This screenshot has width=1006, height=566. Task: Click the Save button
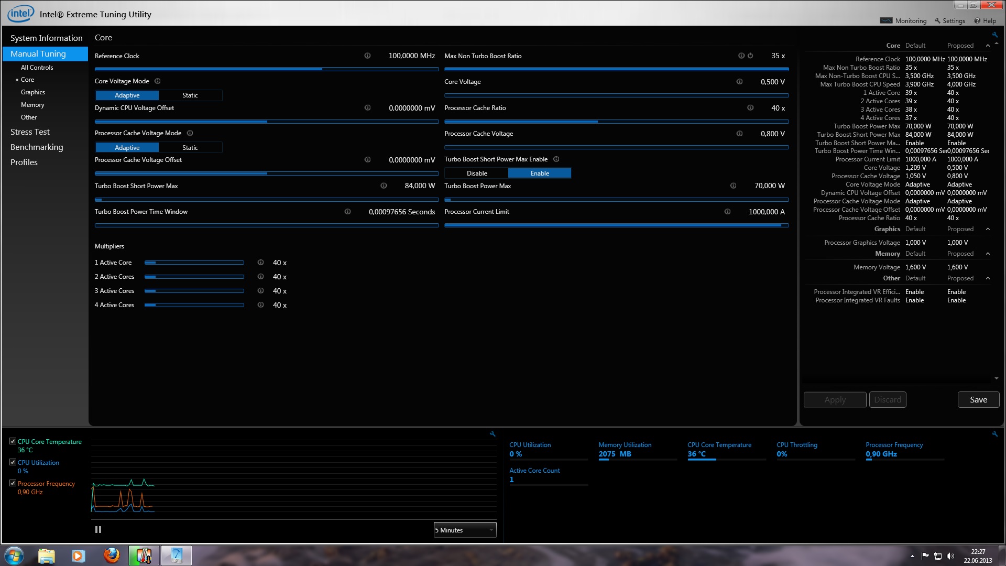(x=978, y=400)
